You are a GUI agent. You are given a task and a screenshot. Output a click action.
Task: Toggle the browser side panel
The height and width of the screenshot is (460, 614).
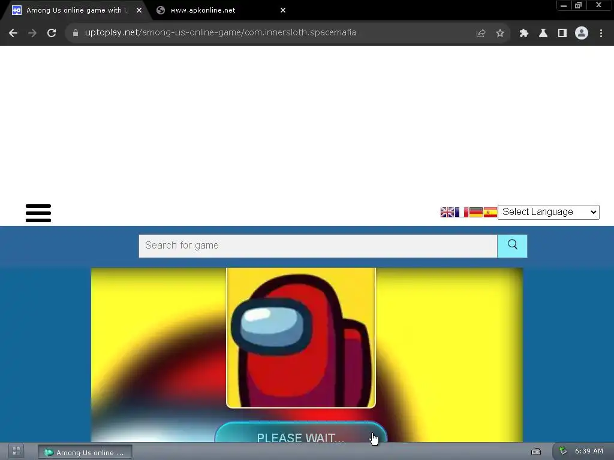(x=562, y=34)
